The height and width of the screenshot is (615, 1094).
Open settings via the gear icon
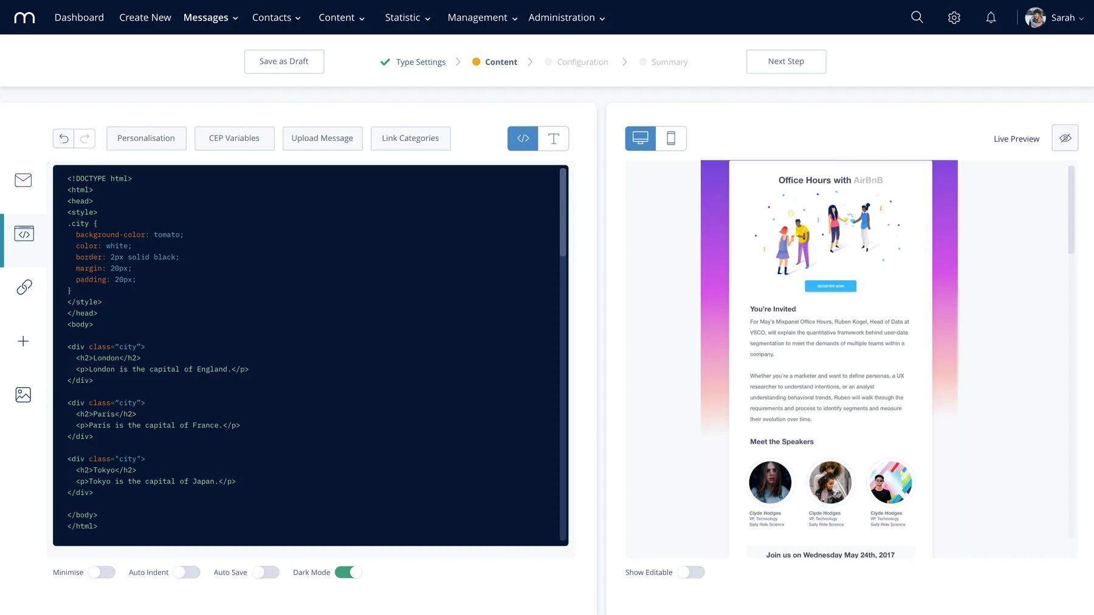(954, 18)
